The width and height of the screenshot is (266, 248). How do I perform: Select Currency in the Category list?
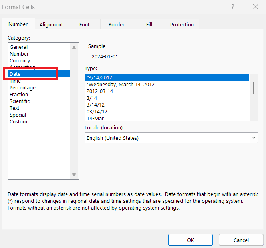coord(20,60)
